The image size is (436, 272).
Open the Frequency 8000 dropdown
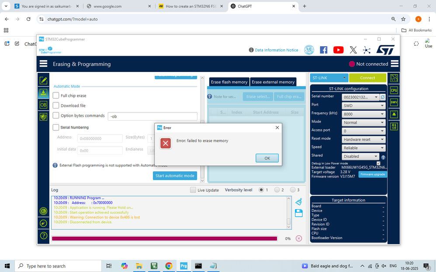[363, 114]
